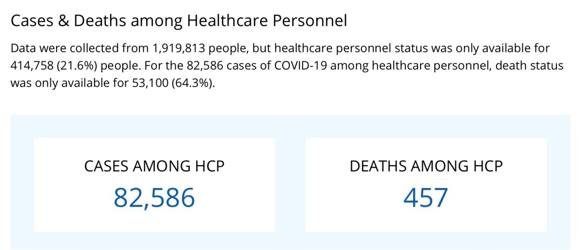Click the (64.3%) percentage in the text

(x=195, y=83)
